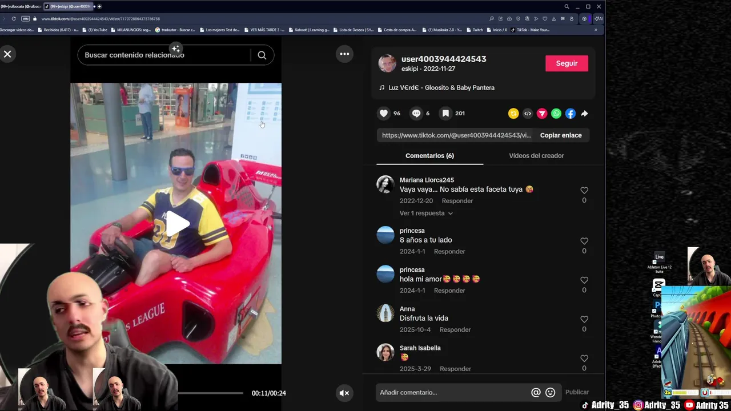Click the red Seguir button
The height and width of the screenshot is (411, 731).
567,63
